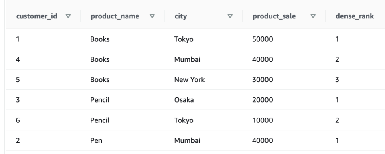Click the dense_rank column header
The image size is (385, 154).
(355, 16)
